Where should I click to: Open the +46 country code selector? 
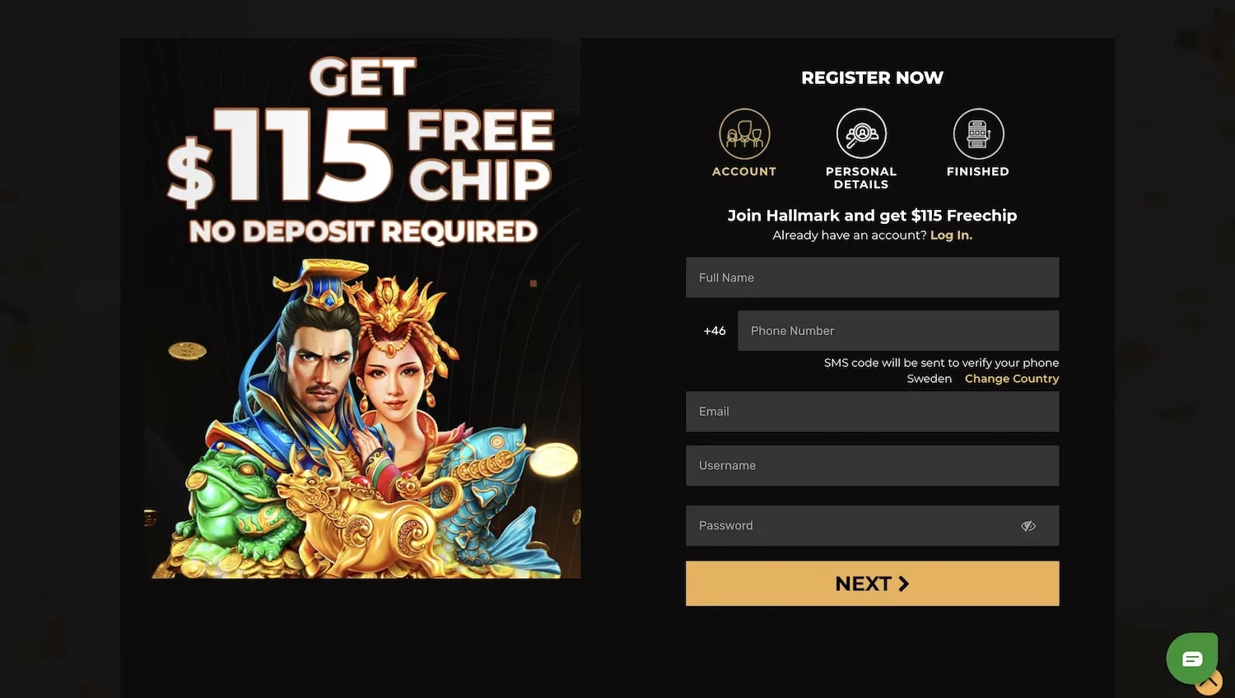tap(715, 331)
